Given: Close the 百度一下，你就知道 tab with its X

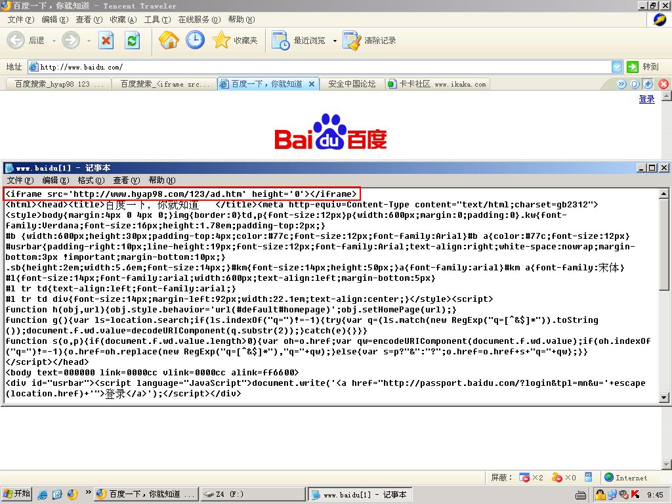Looking at the screenshot, I should pyautogui.click(x=312, y=84).
